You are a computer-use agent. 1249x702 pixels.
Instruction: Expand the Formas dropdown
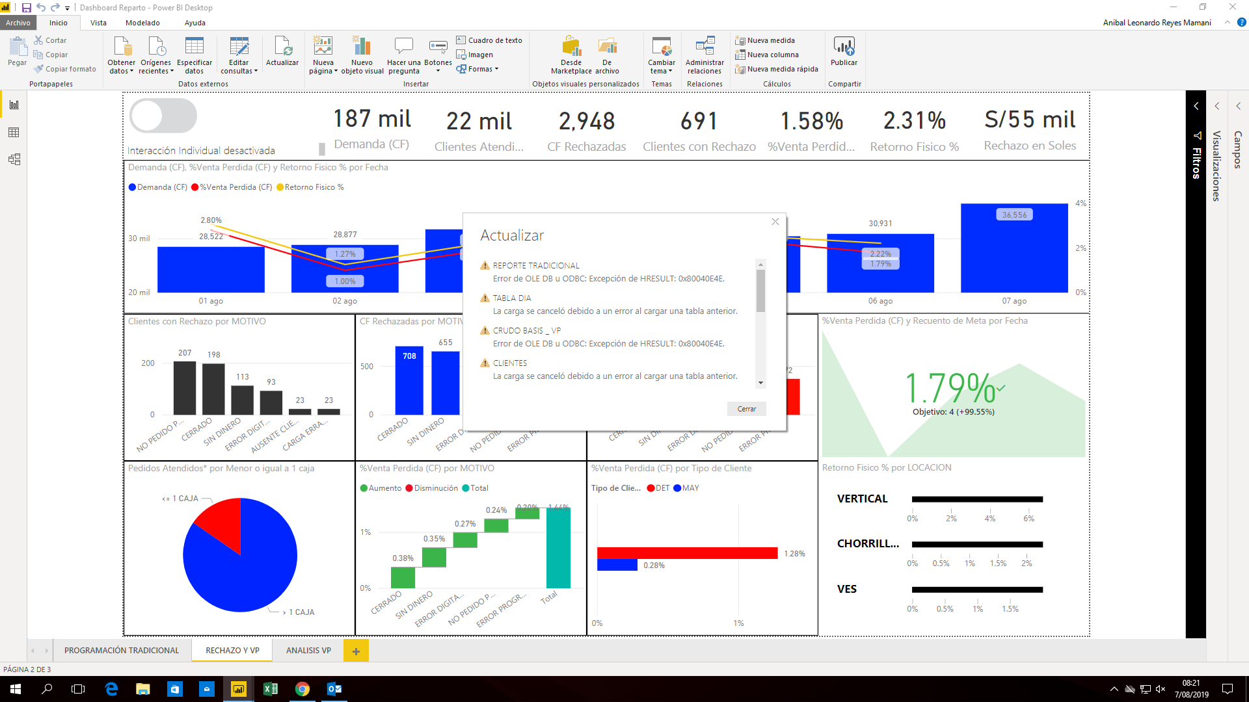click(x=477, y=69)
